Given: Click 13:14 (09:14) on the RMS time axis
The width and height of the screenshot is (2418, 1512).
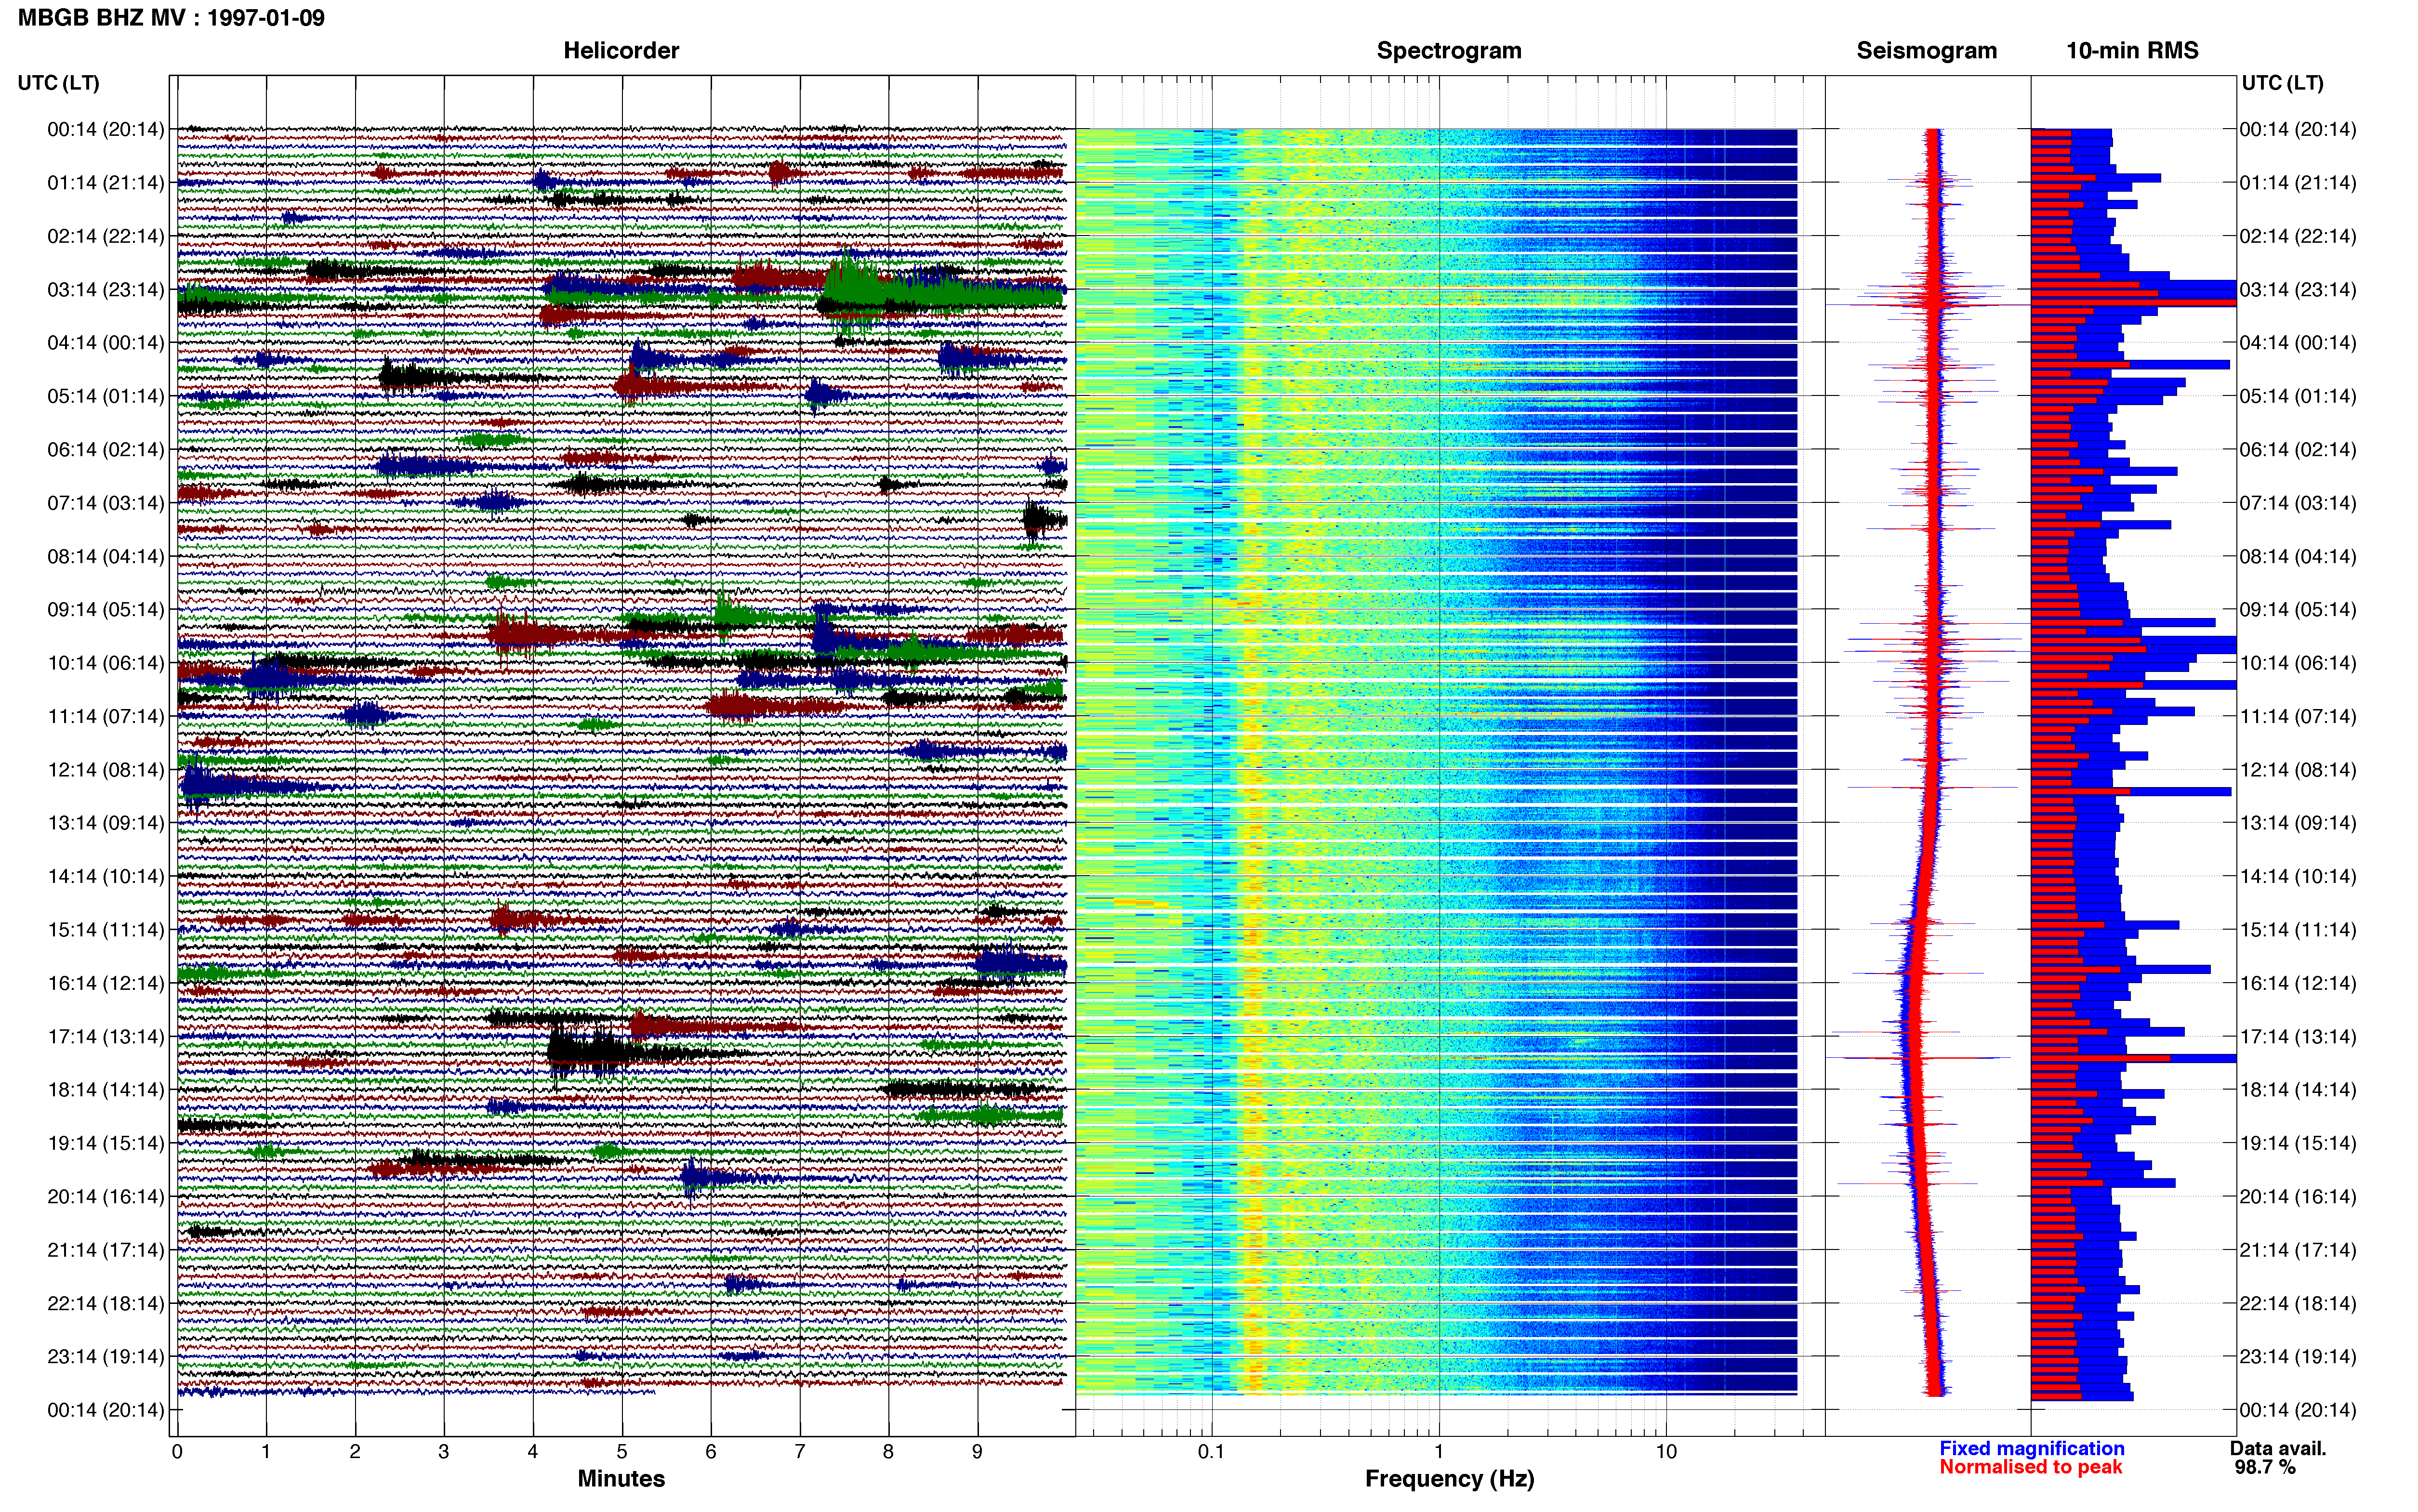Looking at the screenshot, I should [x=2298, y=823].
